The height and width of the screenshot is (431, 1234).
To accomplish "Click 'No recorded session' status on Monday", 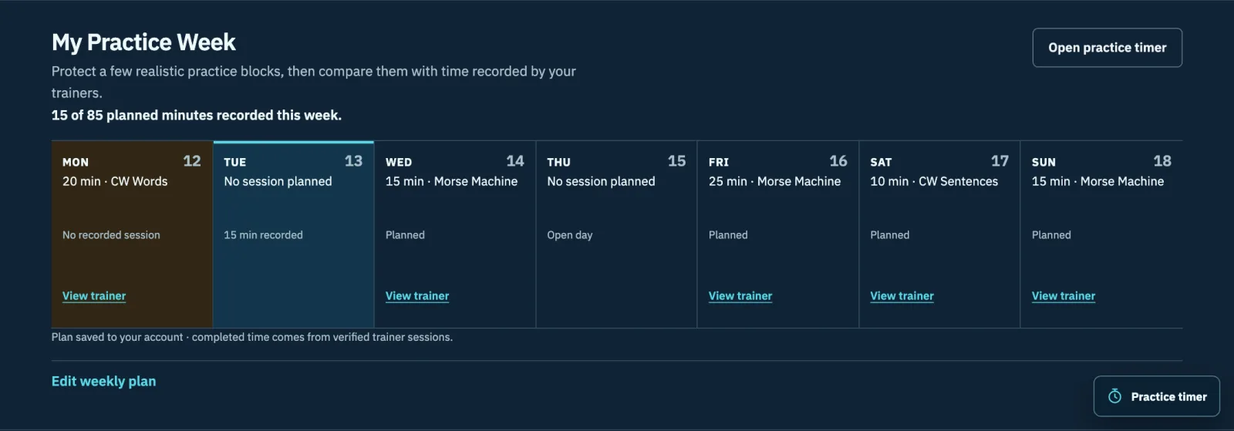I will coord(111,235).
